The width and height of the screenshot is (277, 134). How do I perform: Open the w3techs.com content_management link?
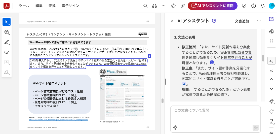pyautogui.click(x=58, y=120)
